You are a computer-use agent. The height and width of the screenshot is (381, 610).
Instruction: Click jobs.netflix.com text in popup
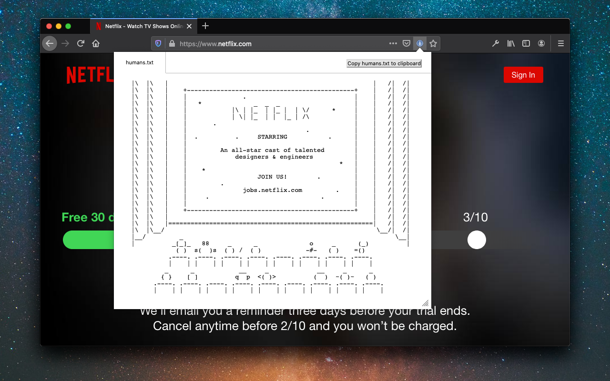point(273,190)
